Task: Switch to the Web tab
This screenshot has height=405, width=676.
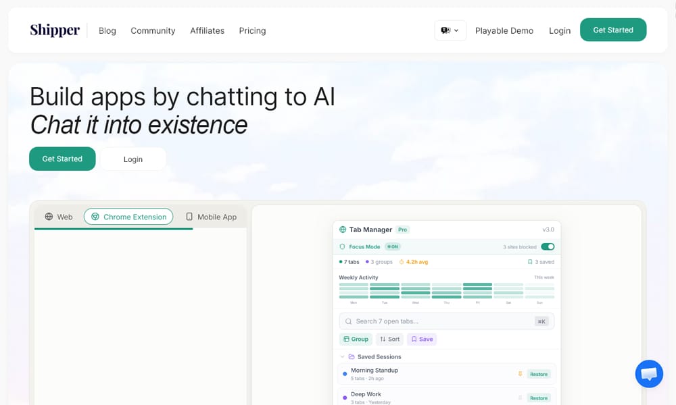Action: tap(59, 217)
